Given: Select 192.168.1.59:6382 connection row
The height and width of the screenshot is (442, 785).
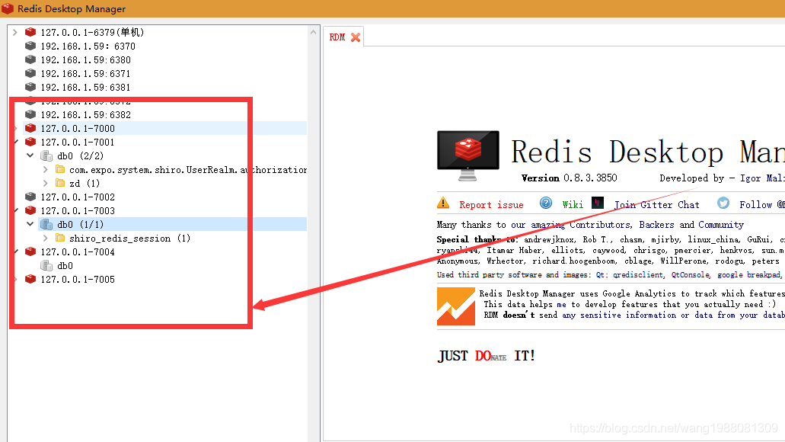Looking at the screenshot, I should click(85, 114).
